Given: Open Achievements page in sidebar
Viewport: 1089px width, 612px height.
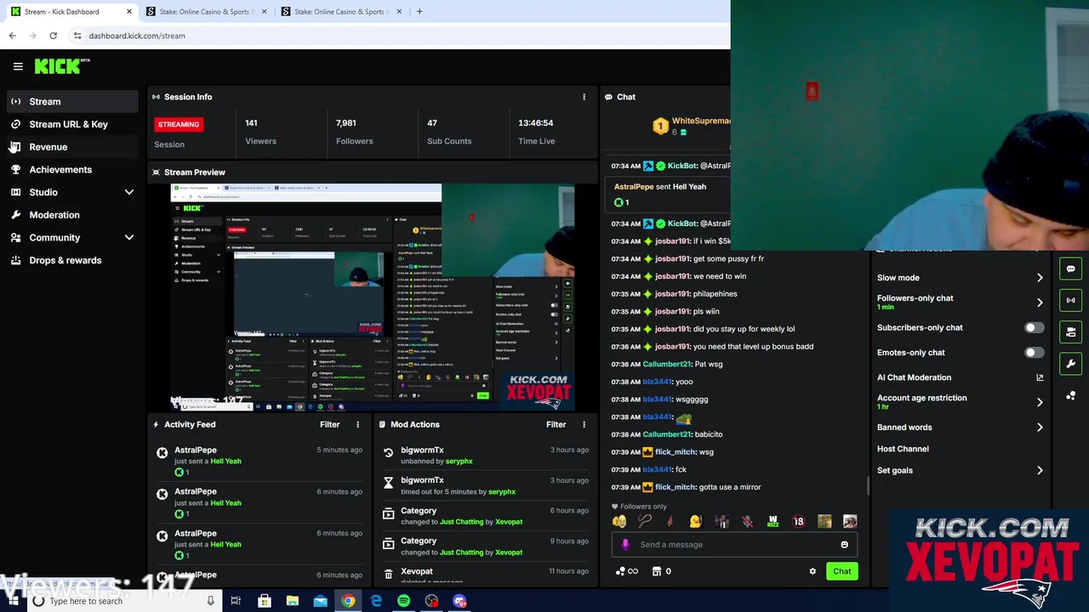Looking at the screenshot, I should click(x=72, y=170).
